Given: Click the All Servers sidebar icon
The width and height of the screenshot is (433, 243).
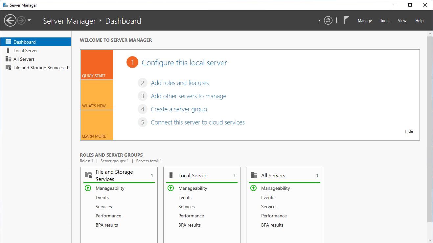Looking at the screenshot, I should (8, 59).
